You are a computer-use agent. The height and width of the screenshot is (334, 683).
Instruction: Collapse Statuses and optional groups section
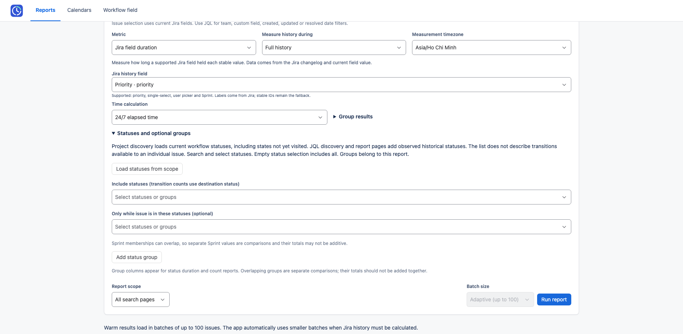(151, 133)
